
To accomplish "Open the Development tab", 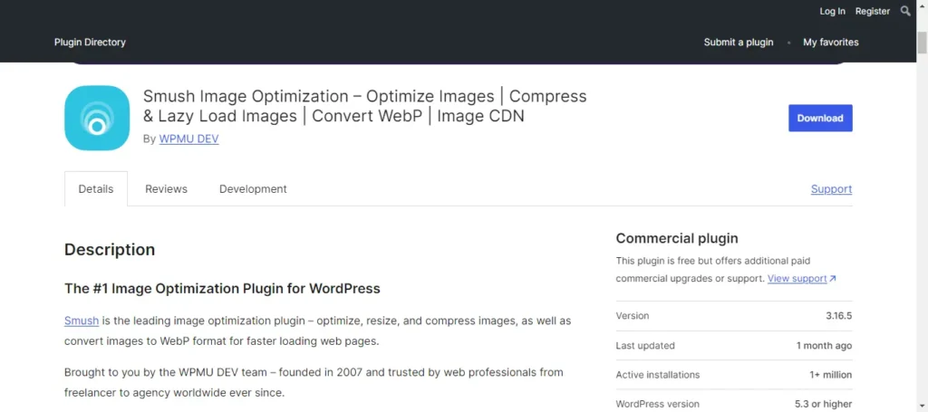I will tap(253, 189).
